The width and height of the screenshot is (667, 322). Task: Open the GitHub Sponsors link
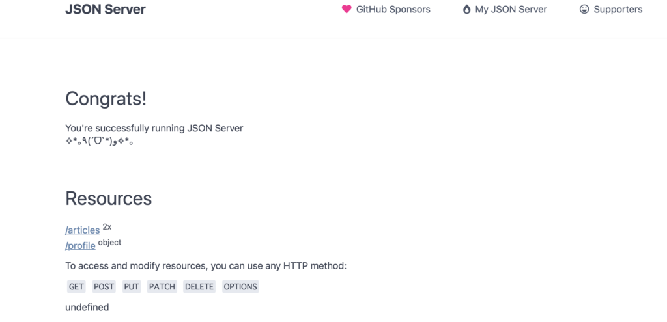[x=386, y=9]
